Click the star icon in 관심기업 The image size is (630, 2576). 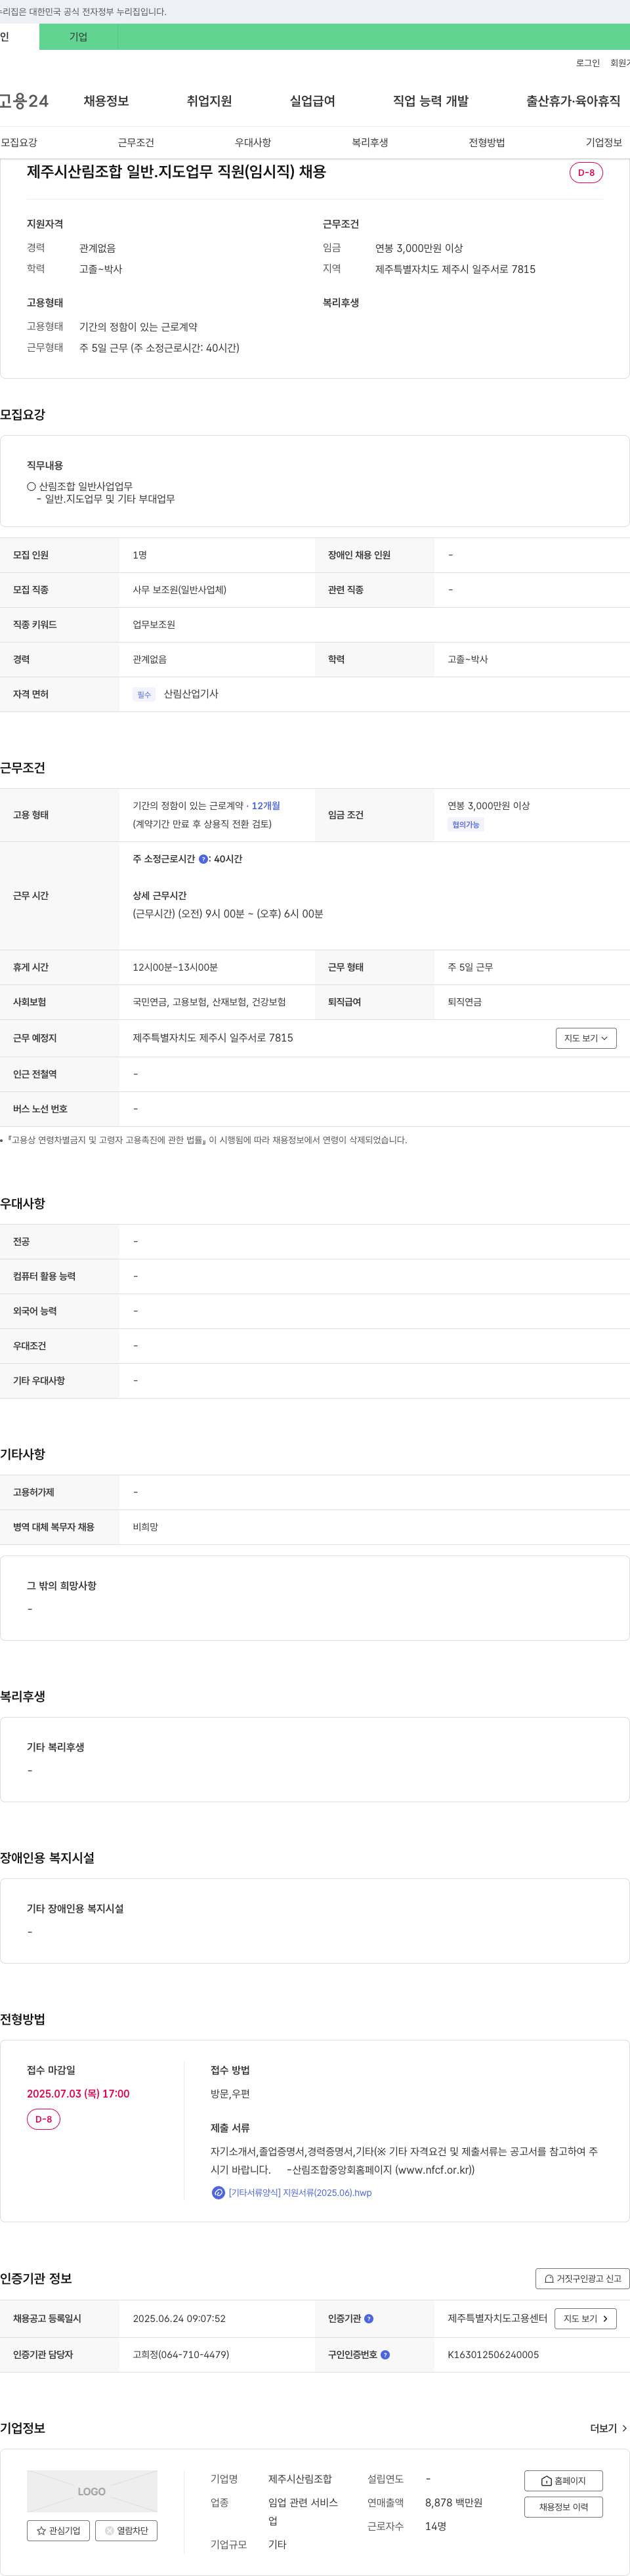(41, 2530)
